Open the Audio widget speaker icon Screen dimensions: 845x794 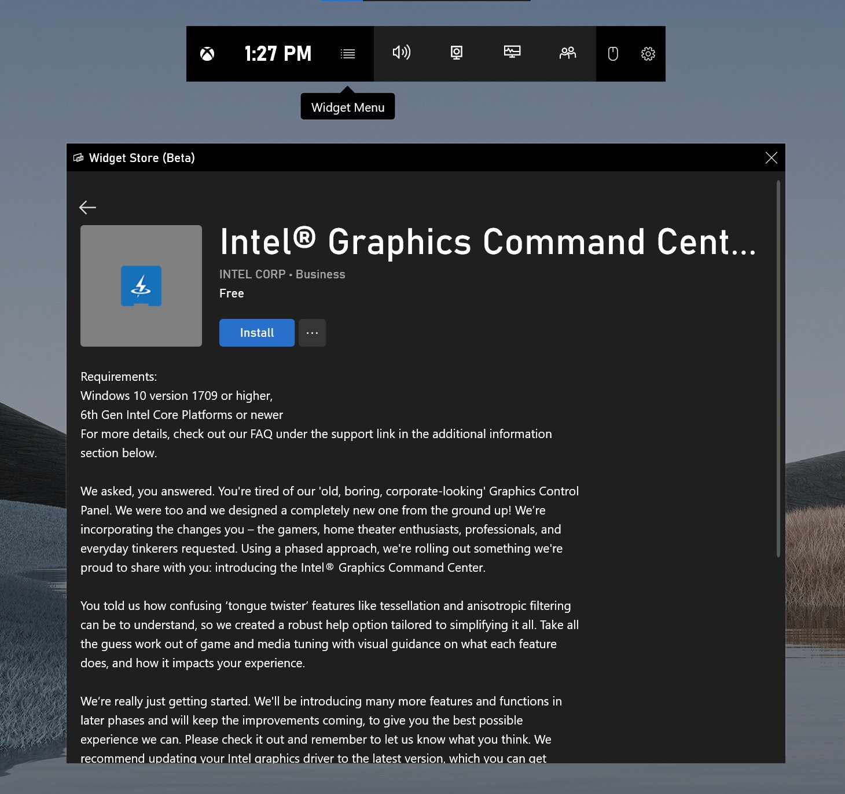tap(401, 53)
